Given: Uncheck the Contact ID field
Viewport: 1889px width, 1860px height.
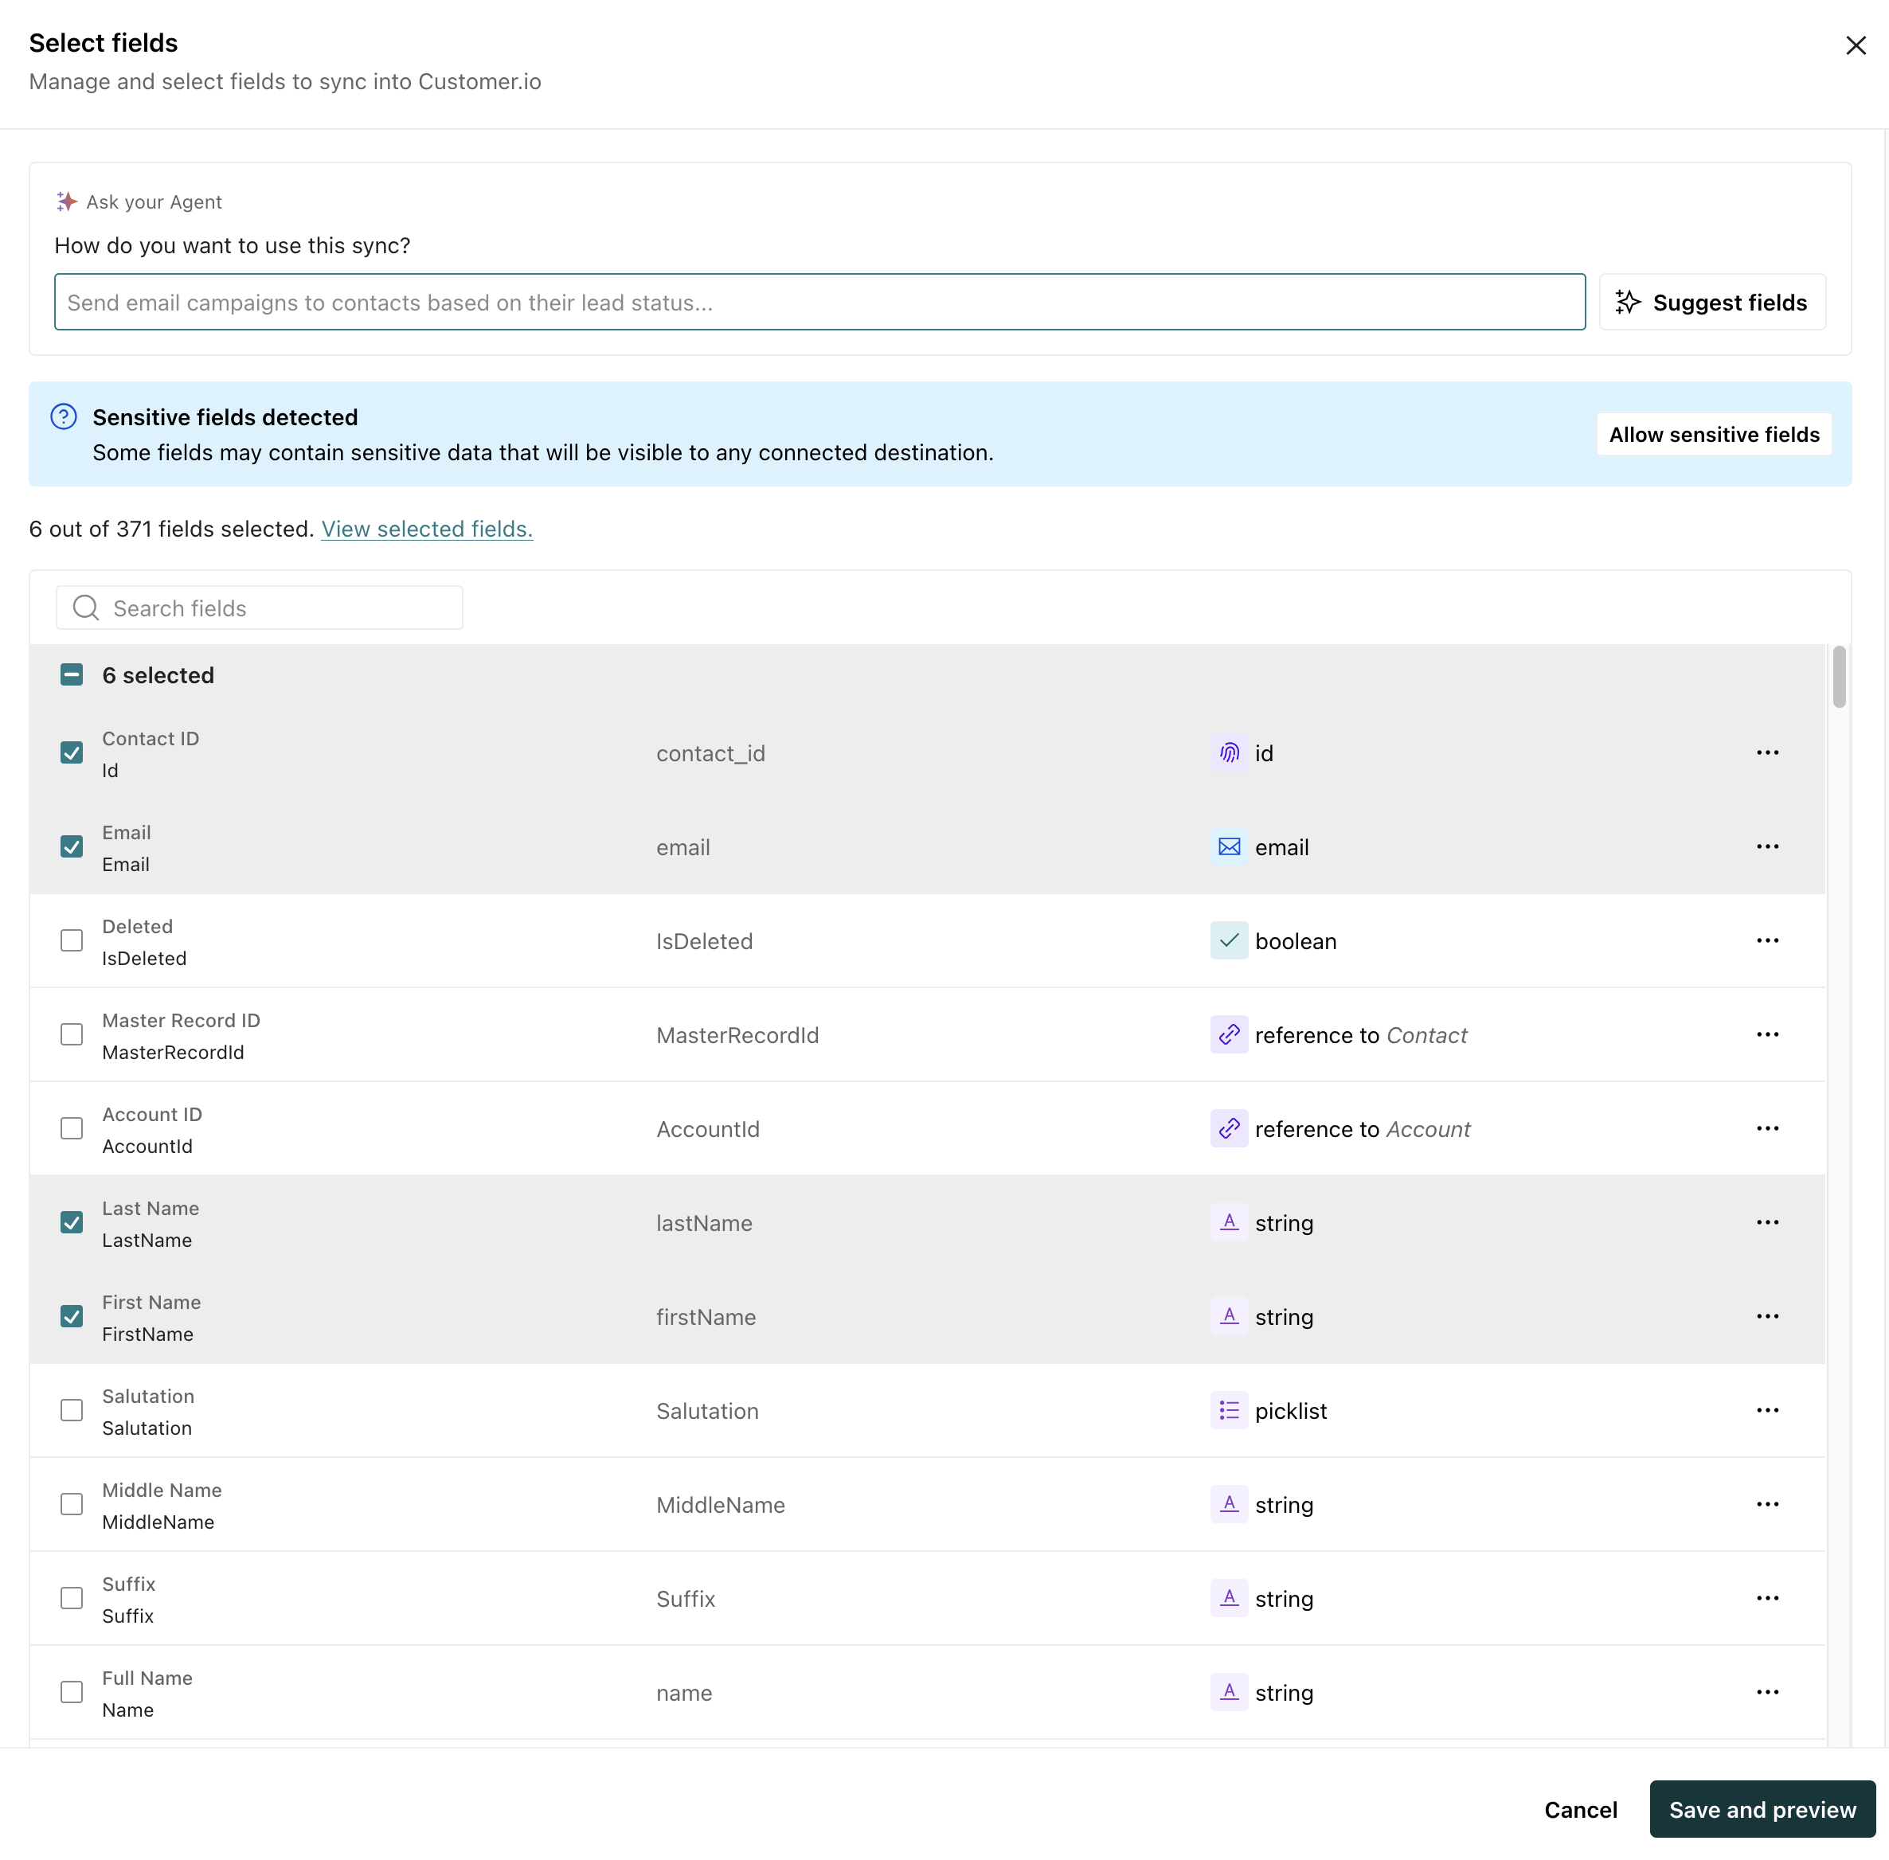Looking at the screenshot, I should (x=72, y=752).
